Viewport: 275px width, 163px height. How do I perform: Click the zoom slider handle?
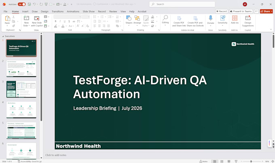(x=251, y=161)
